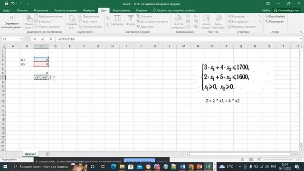Open the Name Box dropdown arrow
The height and width of the screenshot is (171, 304).
[21, 39]
